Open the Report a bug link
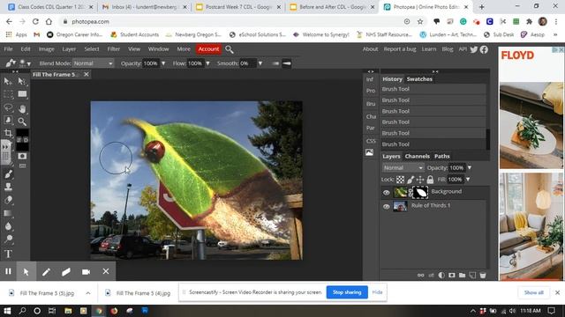565x317 pixels. click(400, 49)
